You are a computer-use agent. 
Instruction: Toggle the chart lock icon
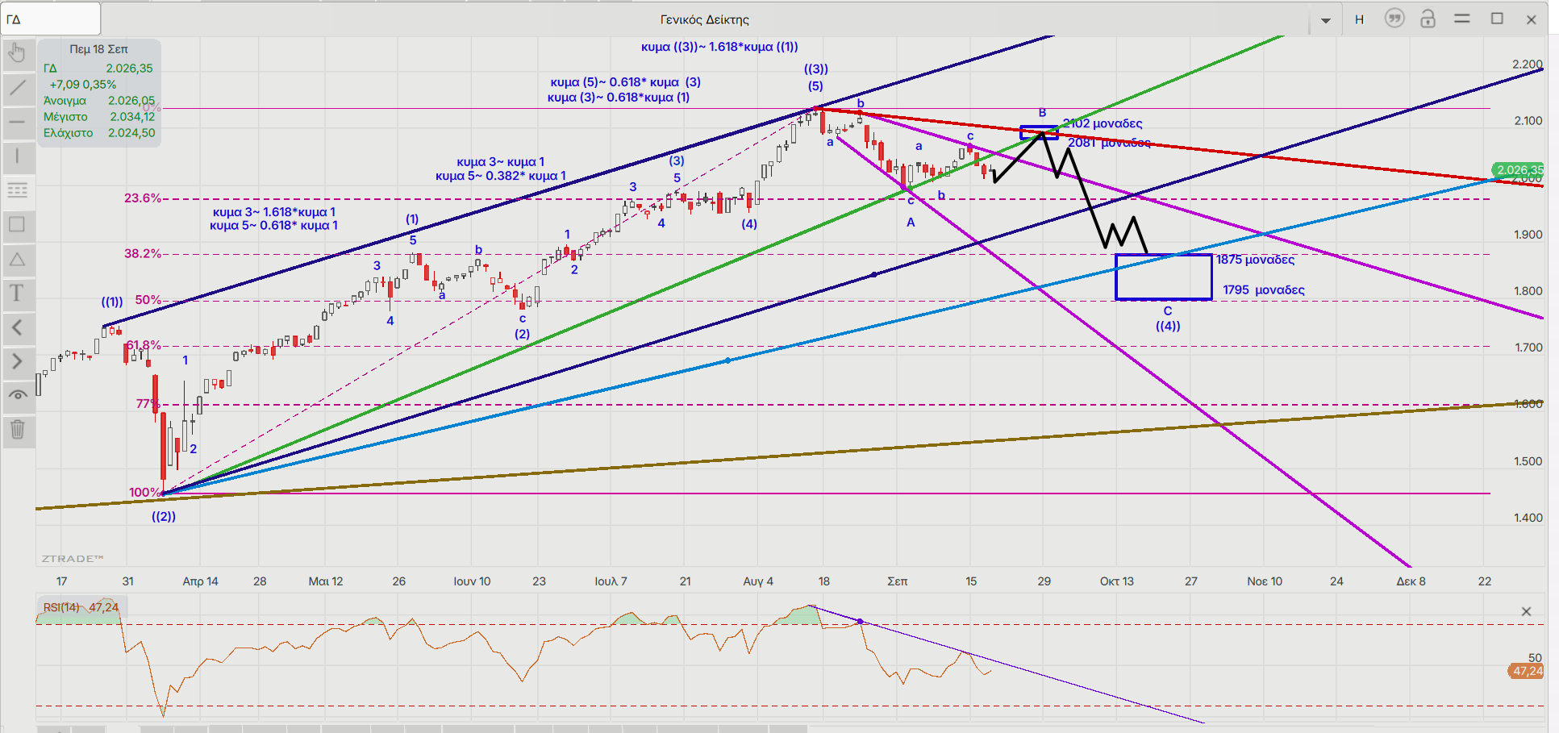point(1428,19)
